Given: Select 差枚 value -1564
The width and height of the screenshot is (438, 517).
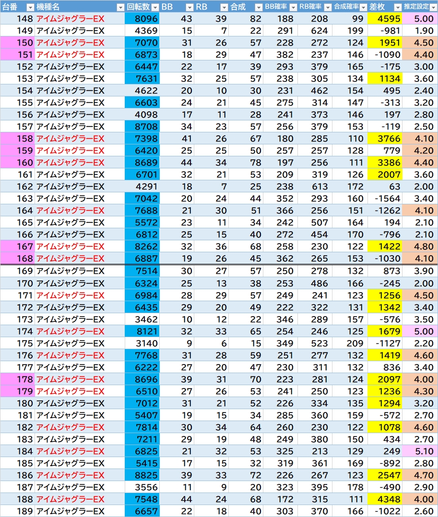Looking at the screenshot, I should point(385,199).
